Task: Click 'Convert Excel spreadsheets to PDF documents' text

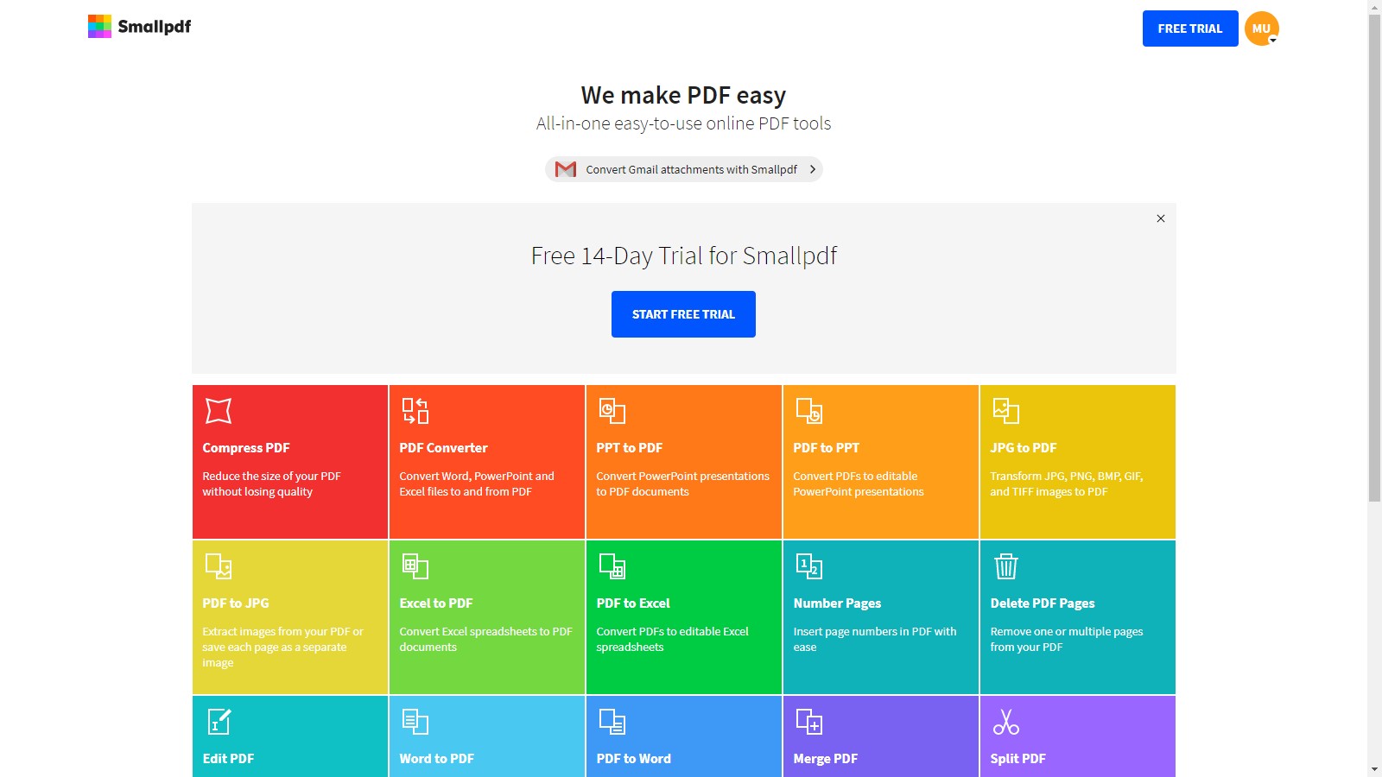Action: tap(485, 639)
